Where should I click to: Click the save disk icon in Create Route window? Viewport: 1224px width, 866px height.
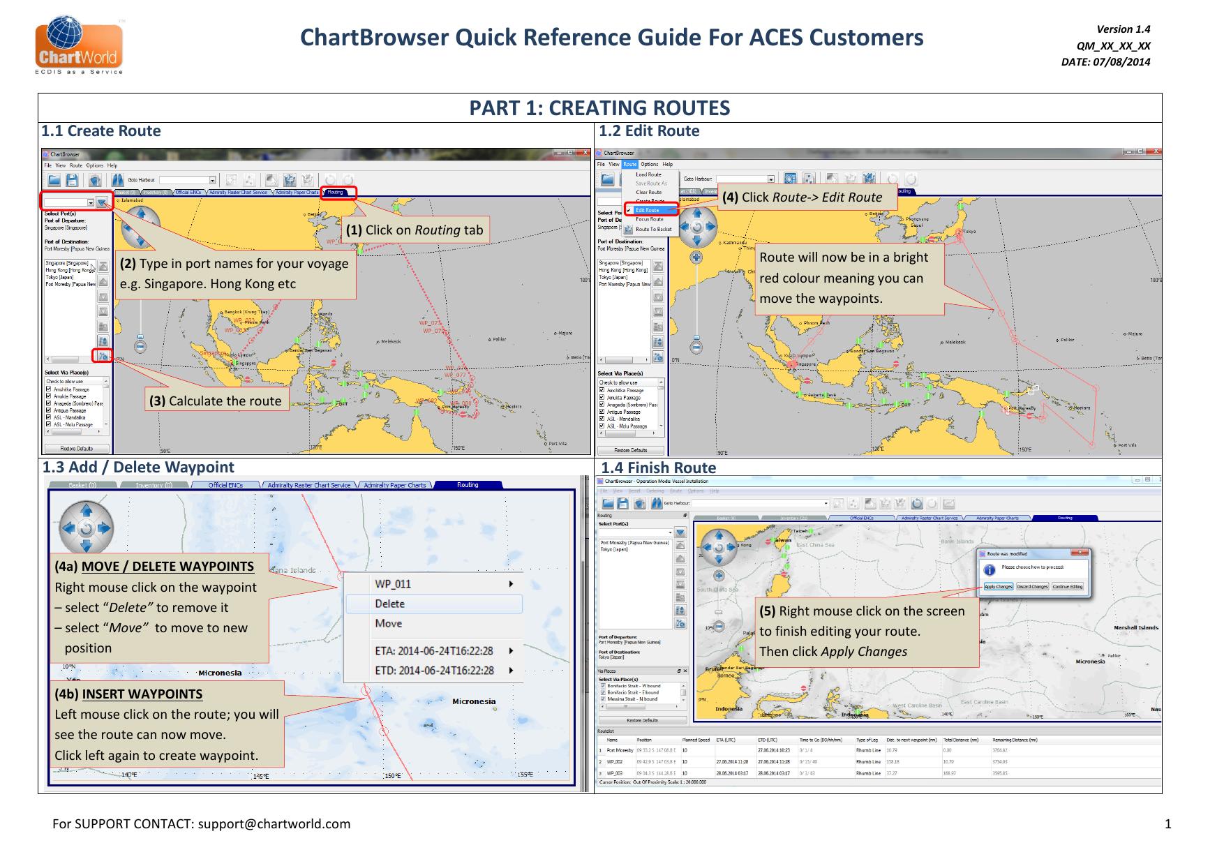click(72, 180)
